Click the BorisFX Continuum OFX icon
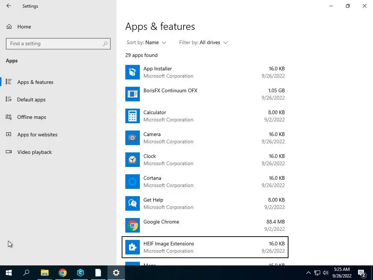Screen dimensions: 373x280 click(x=133, y=94)
